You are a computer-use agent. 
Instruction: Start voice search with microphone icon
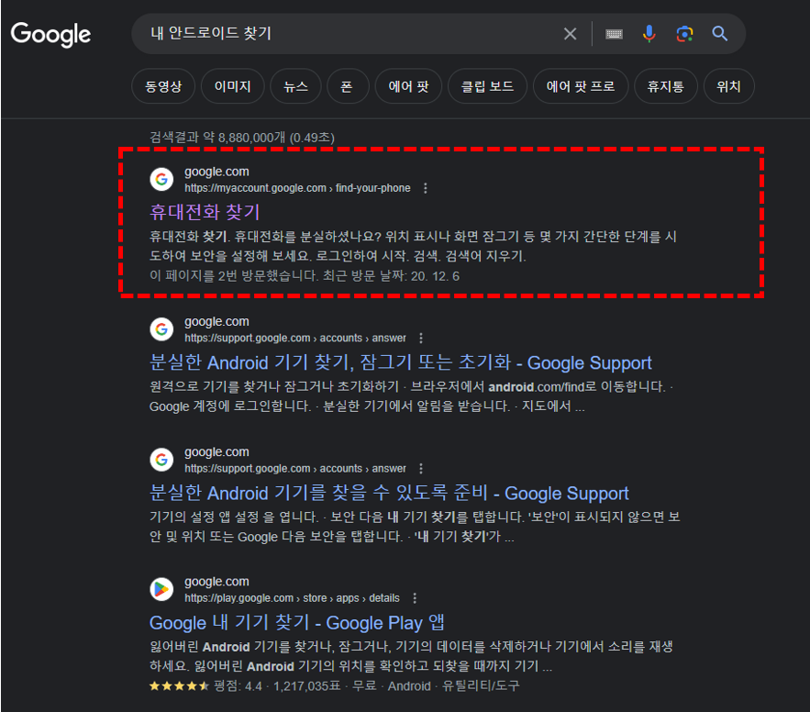coord(649,34)
